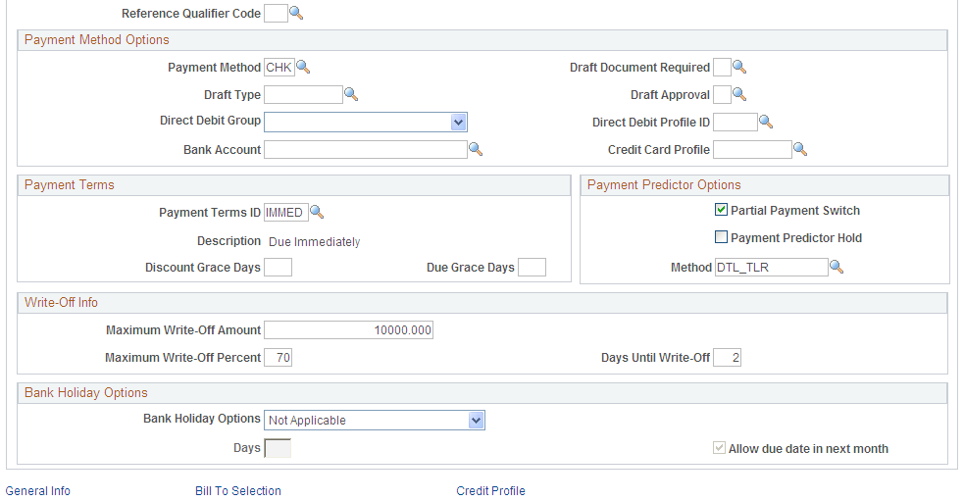Toggle Allow due date in next month
964x501 pixels.
pyautogui.click(x=719, y=447)
